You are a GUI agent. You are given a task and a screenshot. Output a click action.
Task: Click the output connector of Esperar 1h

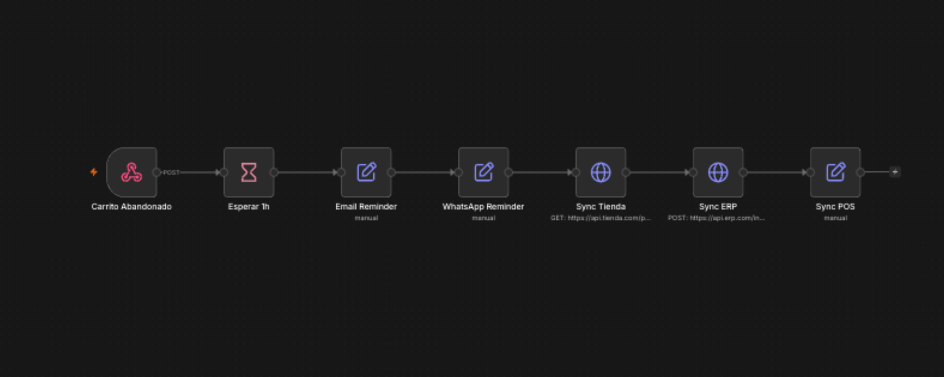pyautogui.click(x=274, y=172)
